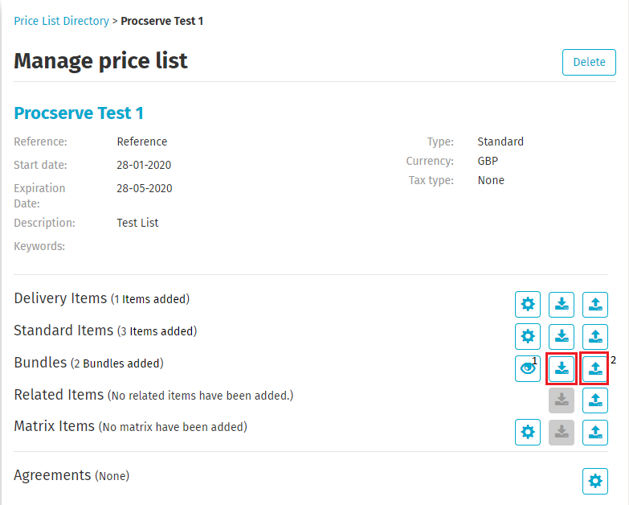
Task: Download the Delivery Items list
Action: pos(562,305)
